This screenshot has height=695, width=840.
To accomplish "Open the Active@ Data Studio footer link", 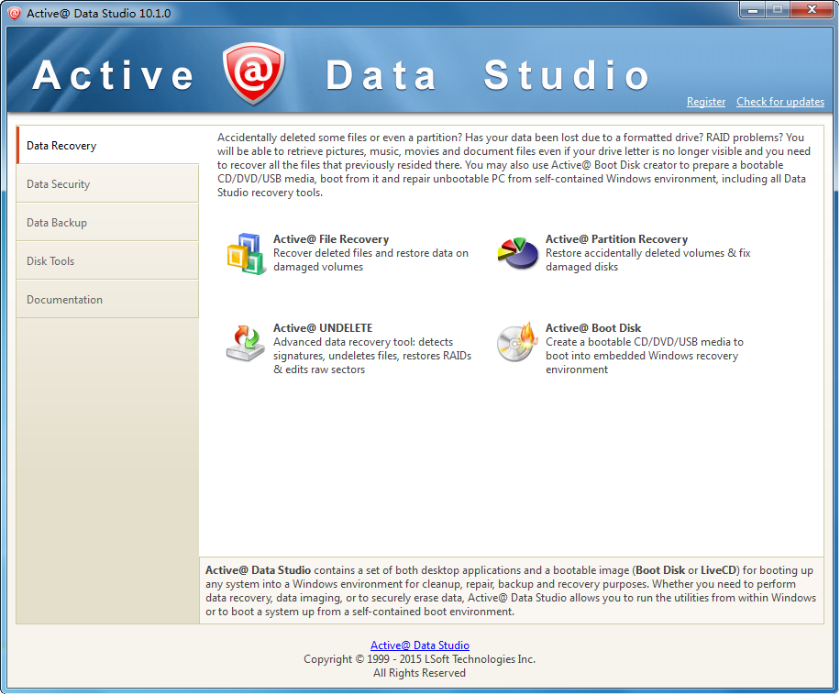I will click(419, 645).
